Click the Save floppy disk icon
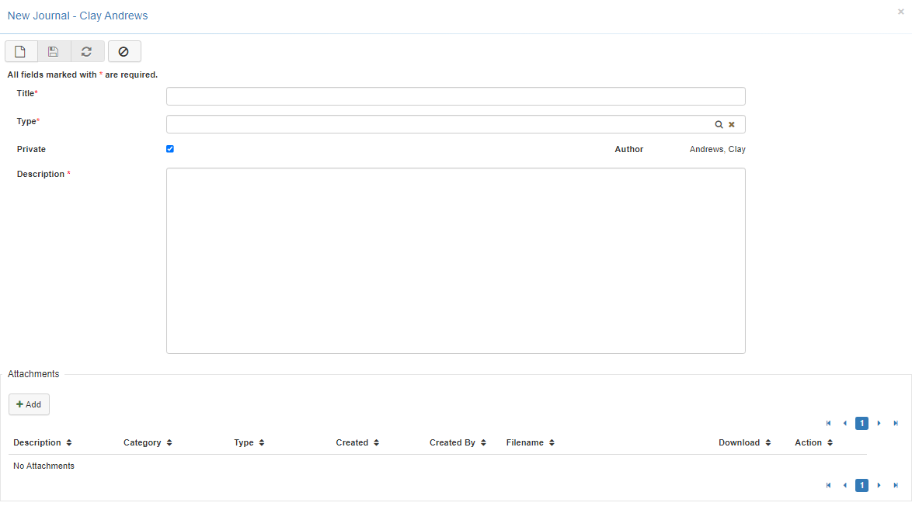The image size is (912, 520). tap(54, 52)
